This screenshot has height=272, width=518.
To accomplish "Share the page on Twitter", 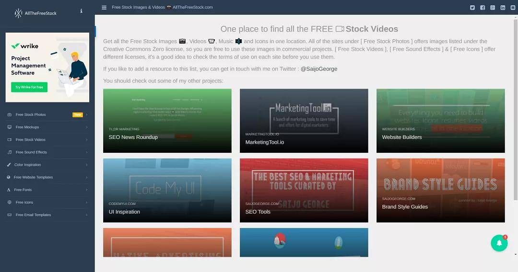I will coord(472,7).
